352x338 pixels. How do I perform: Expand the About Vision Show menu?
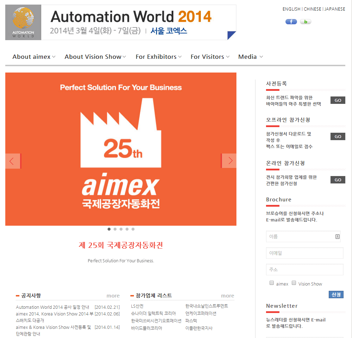pyautogui.click(x=95, y=57)
